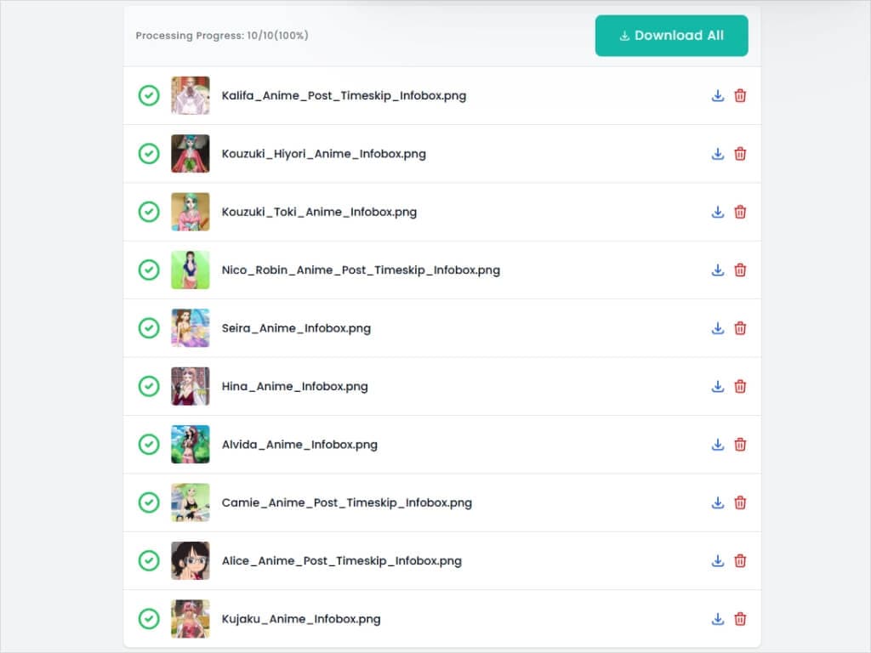This screenshot has width=871, height=653.
Task: Open the Kujaku image thumbnail
Action: (x=191, y=619)
